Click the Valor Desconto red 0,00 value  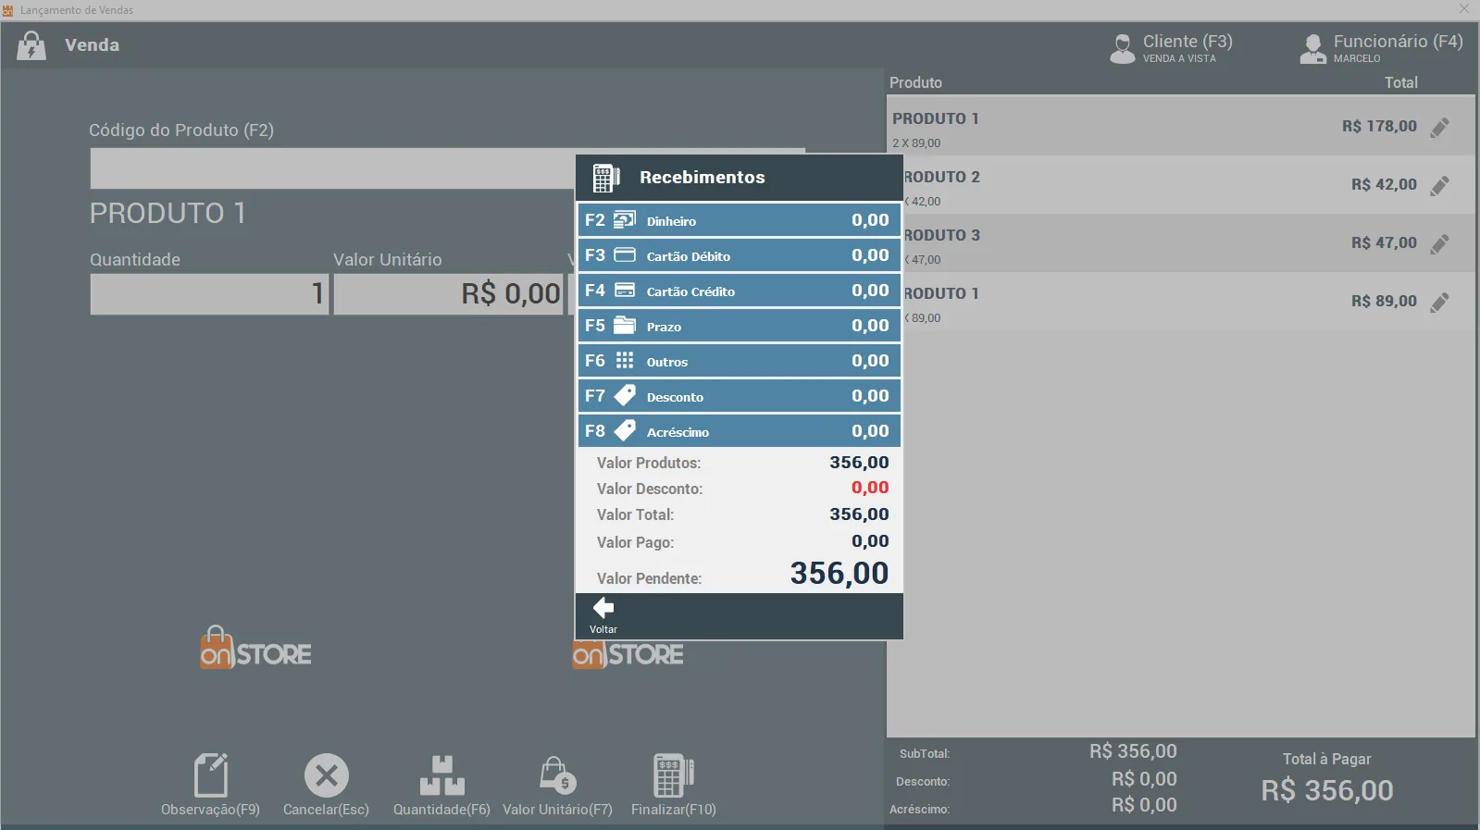[870, 488]
